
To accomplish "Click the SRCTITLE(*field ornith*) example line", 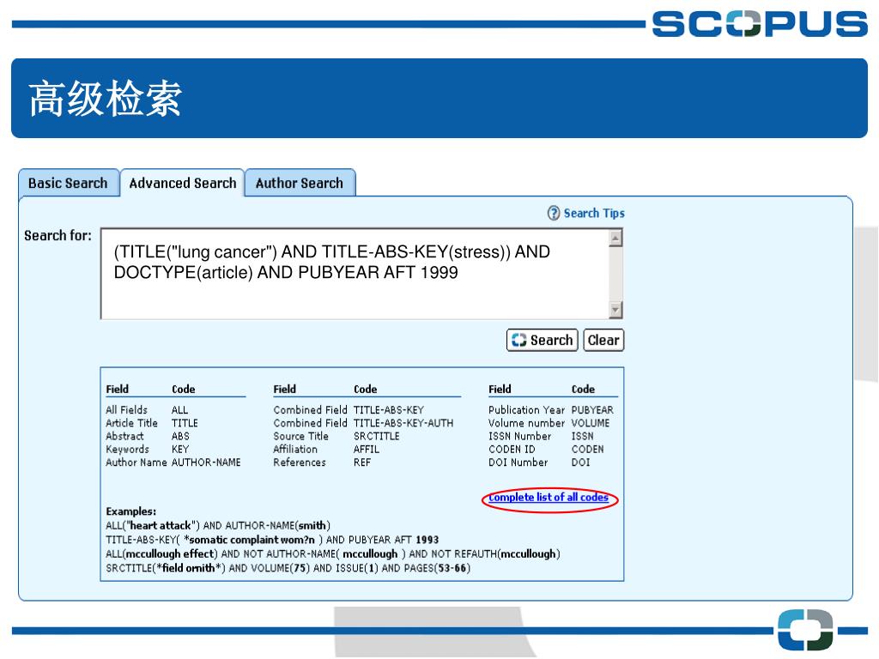I will click(x=288, y=568).
